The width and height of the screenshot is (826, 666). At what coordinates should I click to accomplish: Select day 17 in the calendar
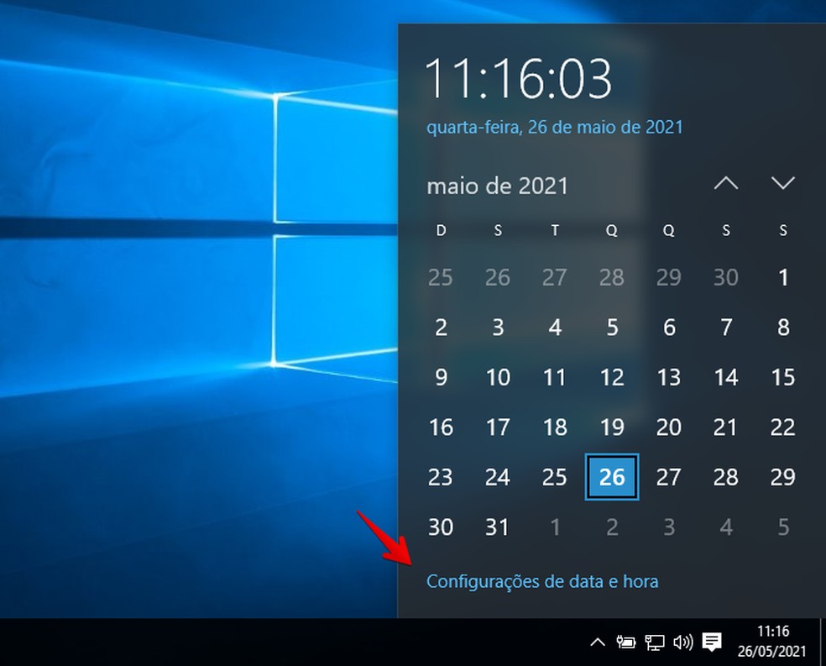pyautogui.click(x=498, y=427)
